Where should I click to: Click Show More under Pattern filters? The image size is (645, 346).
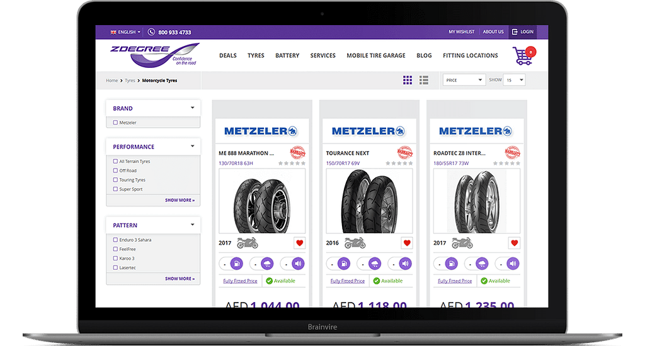click(180, 279)
